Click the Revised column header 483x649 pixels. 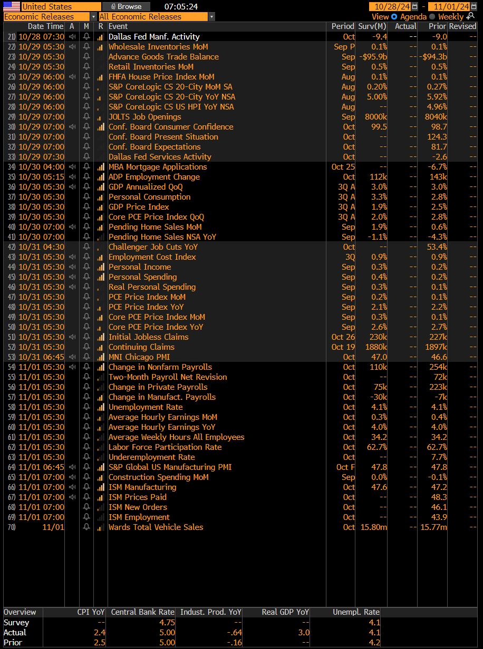(x=463, y=26)
